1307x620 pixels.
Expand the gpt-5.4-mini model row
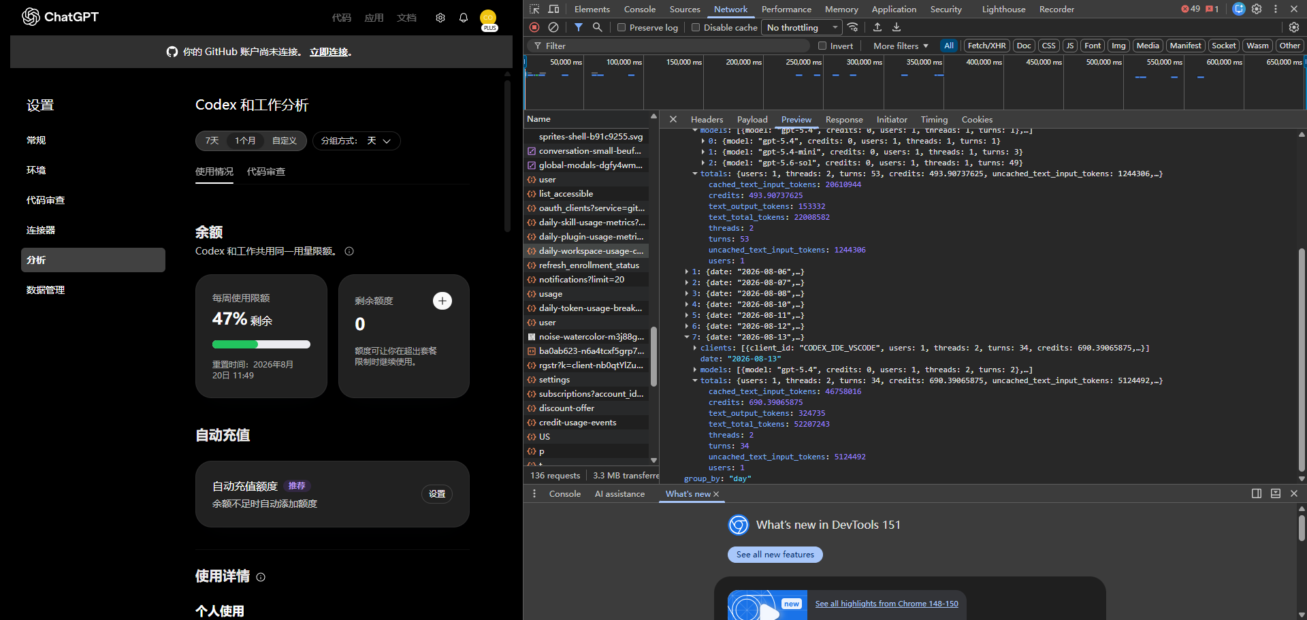pyautogui.click(x=703, y=152)
